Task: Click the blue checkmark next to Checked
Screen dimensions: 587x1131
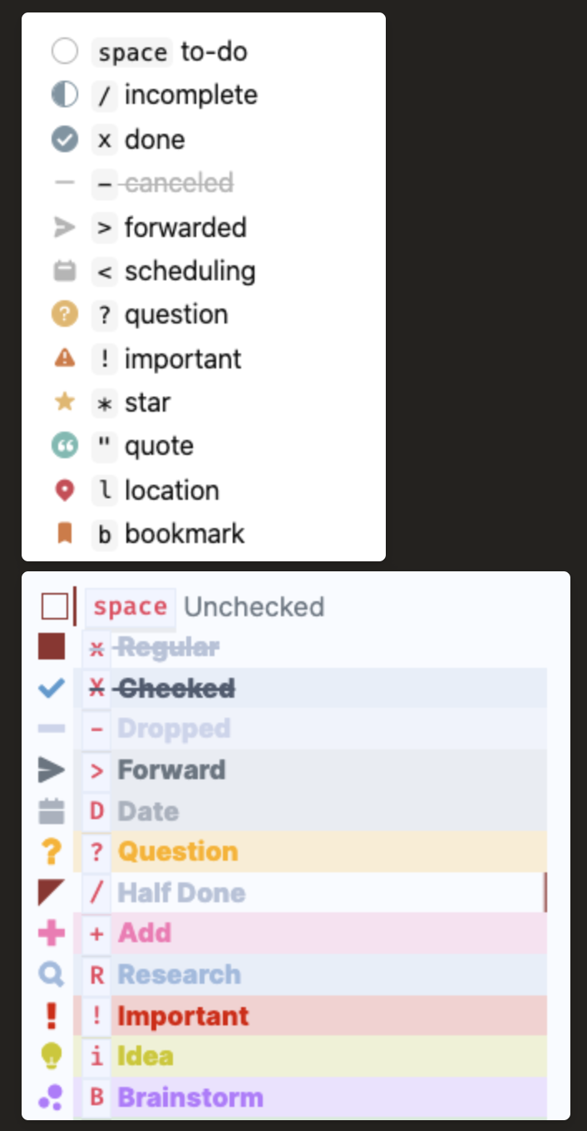Action: point(52,688)
